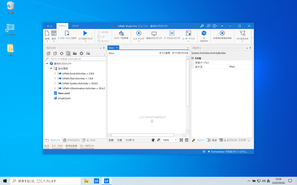Viewport: 297px width, 185px height.
Task: Switch to the アクティビティ panel tab
Action: point(71,140)
